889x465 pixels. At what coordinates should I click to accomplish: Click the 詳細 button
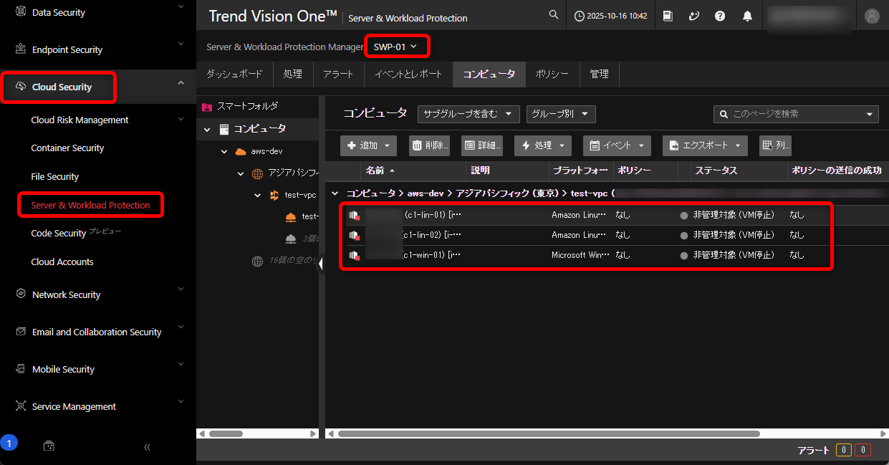click(x=482, y=145)
